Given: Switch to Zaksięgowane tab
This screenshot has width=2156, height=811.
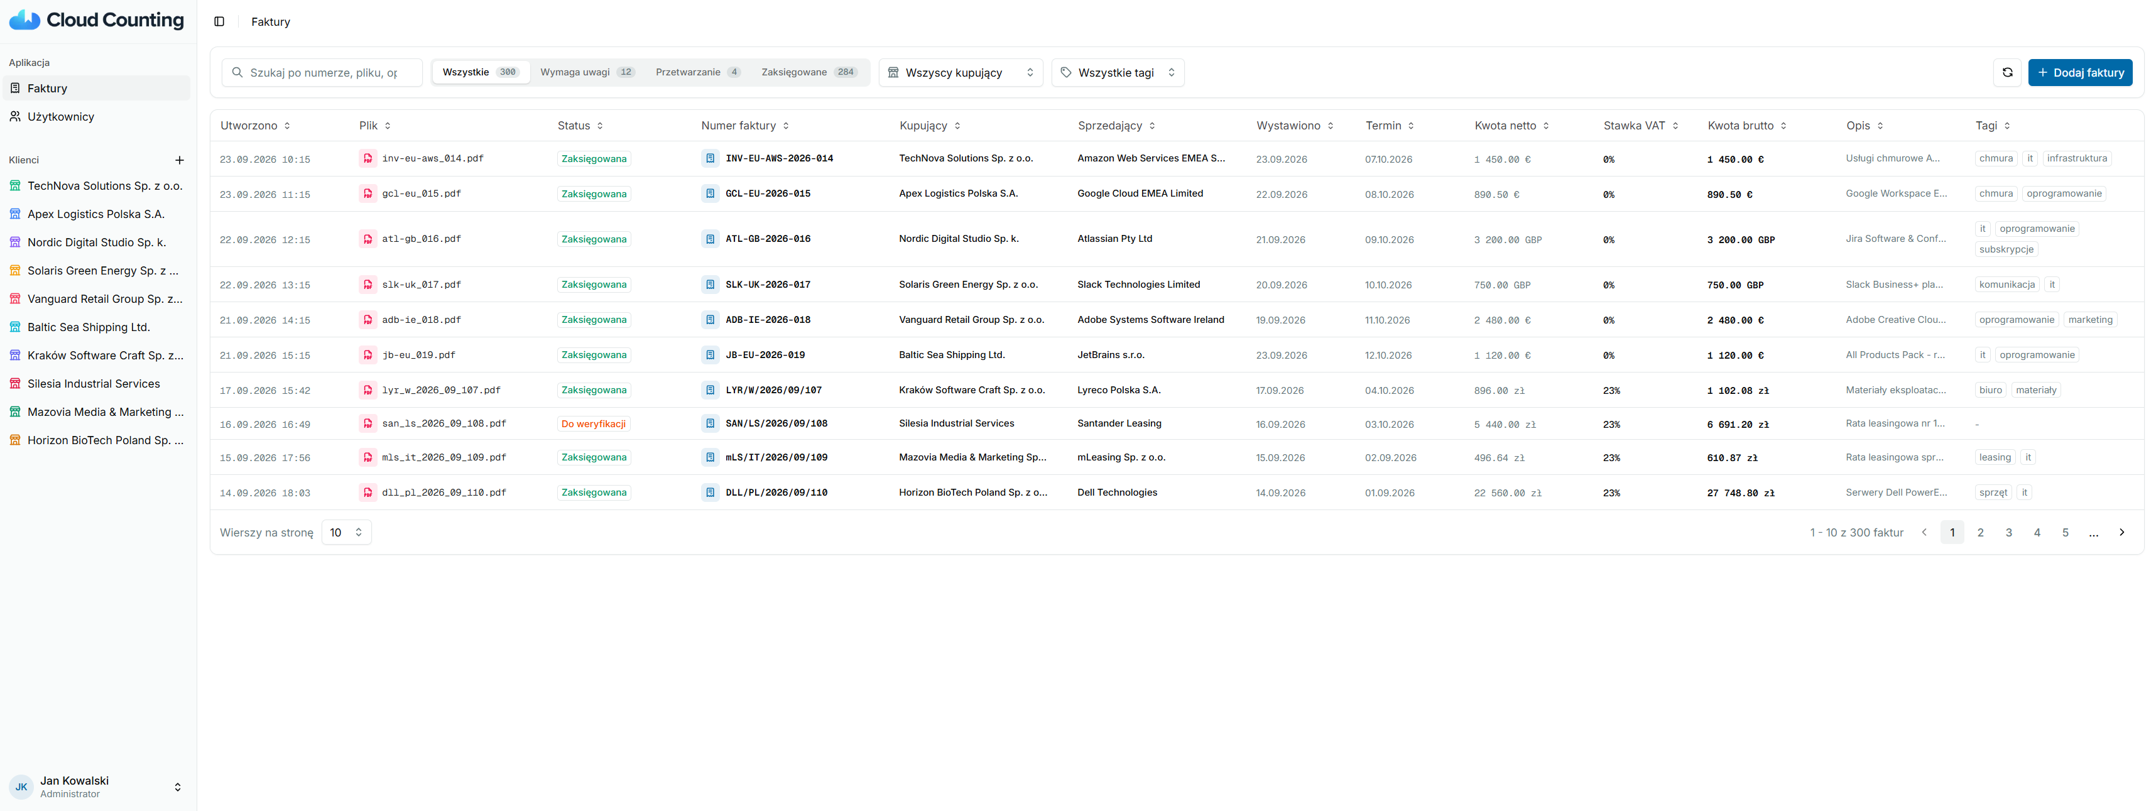Looking at the screenshot, I should 808,73.
